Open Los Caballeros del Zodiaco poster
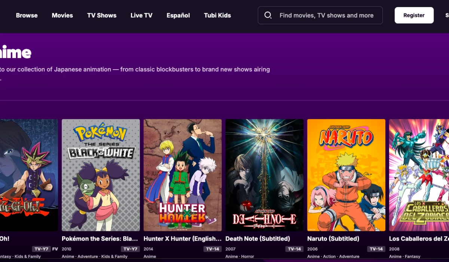Image resolution: width=449 pixels, height=262 pixels. tap(419, 175)
